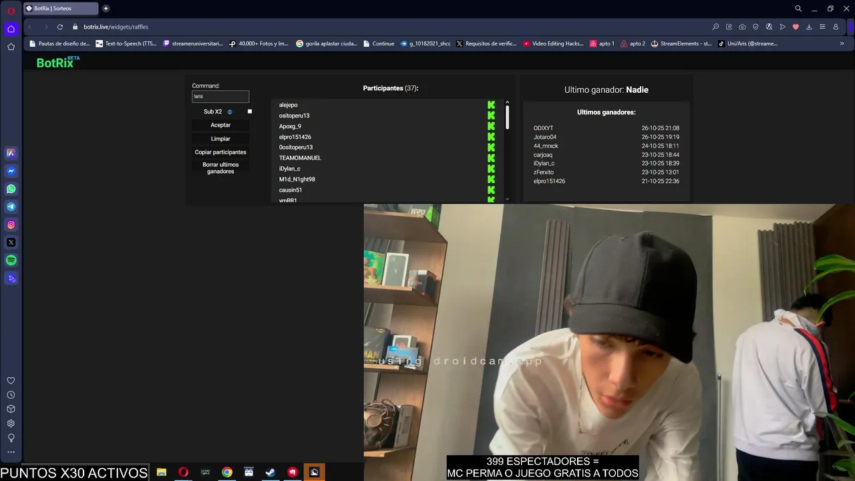The image size is (855, 481).
Task: Open Instagram in the Opera sidebar
Action: click(11, 225)
